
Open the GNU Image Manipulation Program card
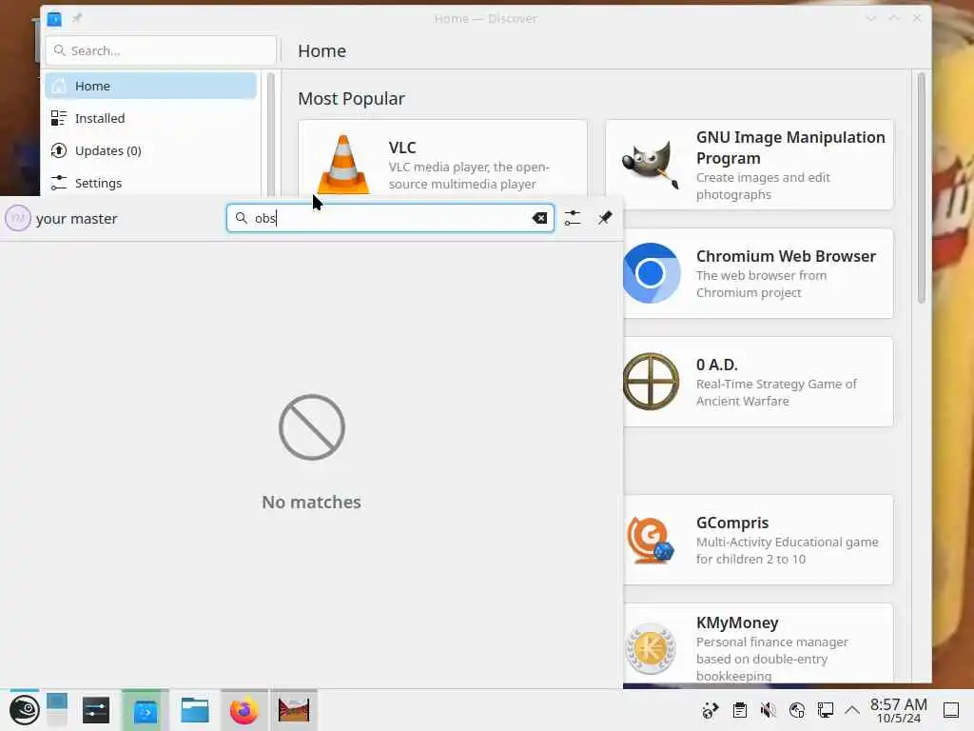pyautogui.click(x=750, y=165)
